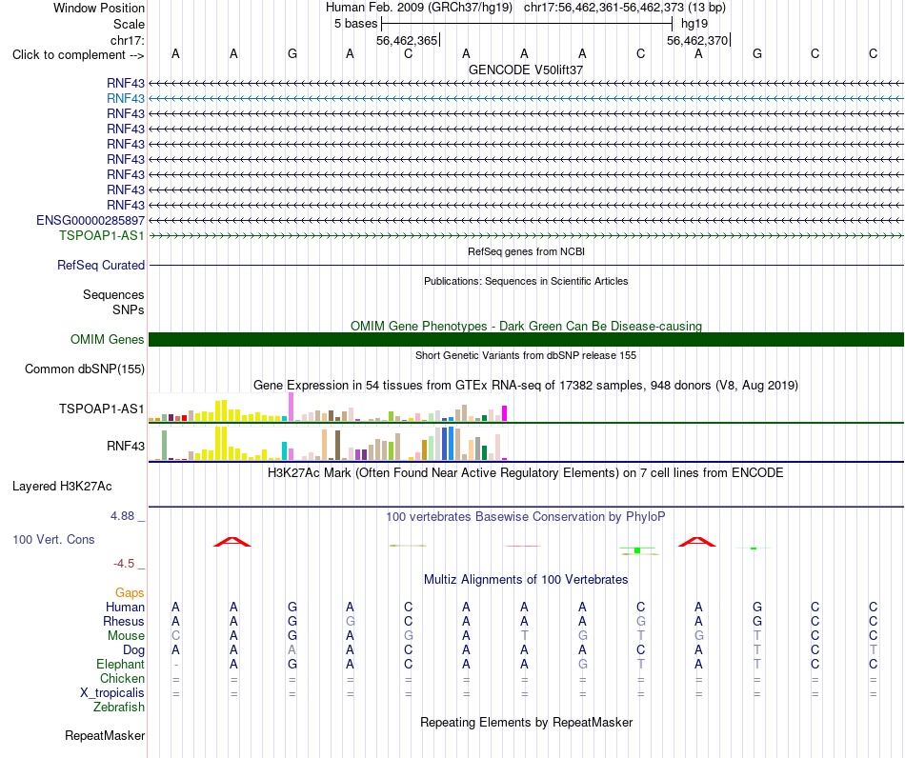Select the Dog species row label
The height and width of the screenshot is (758, 905).
tap(134, 650)
